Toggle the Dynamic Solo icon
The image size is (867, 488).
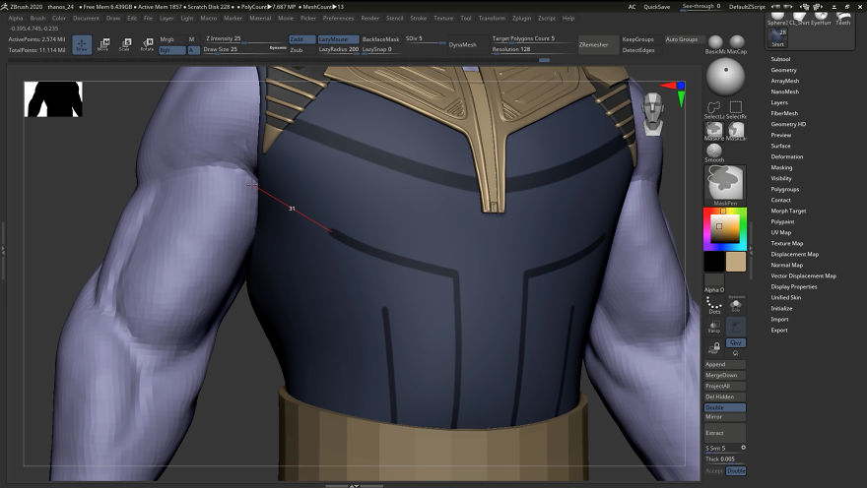pos(736,305)
